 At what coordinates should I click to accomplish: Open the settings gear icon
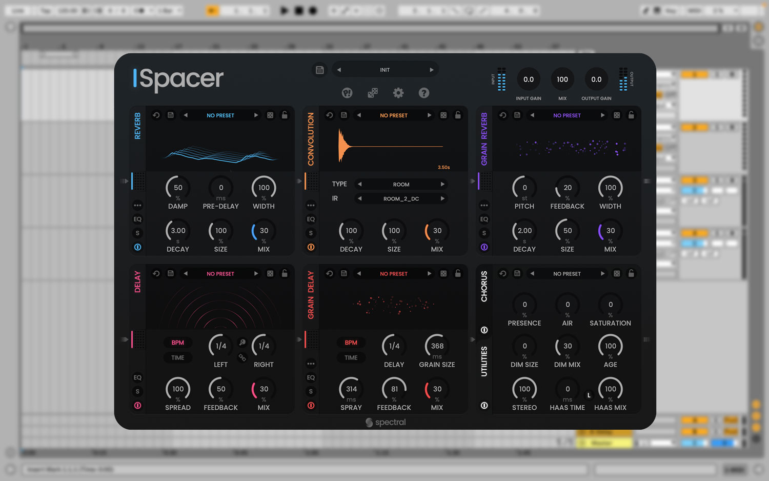pyautogui.click(x=398, y=93)
